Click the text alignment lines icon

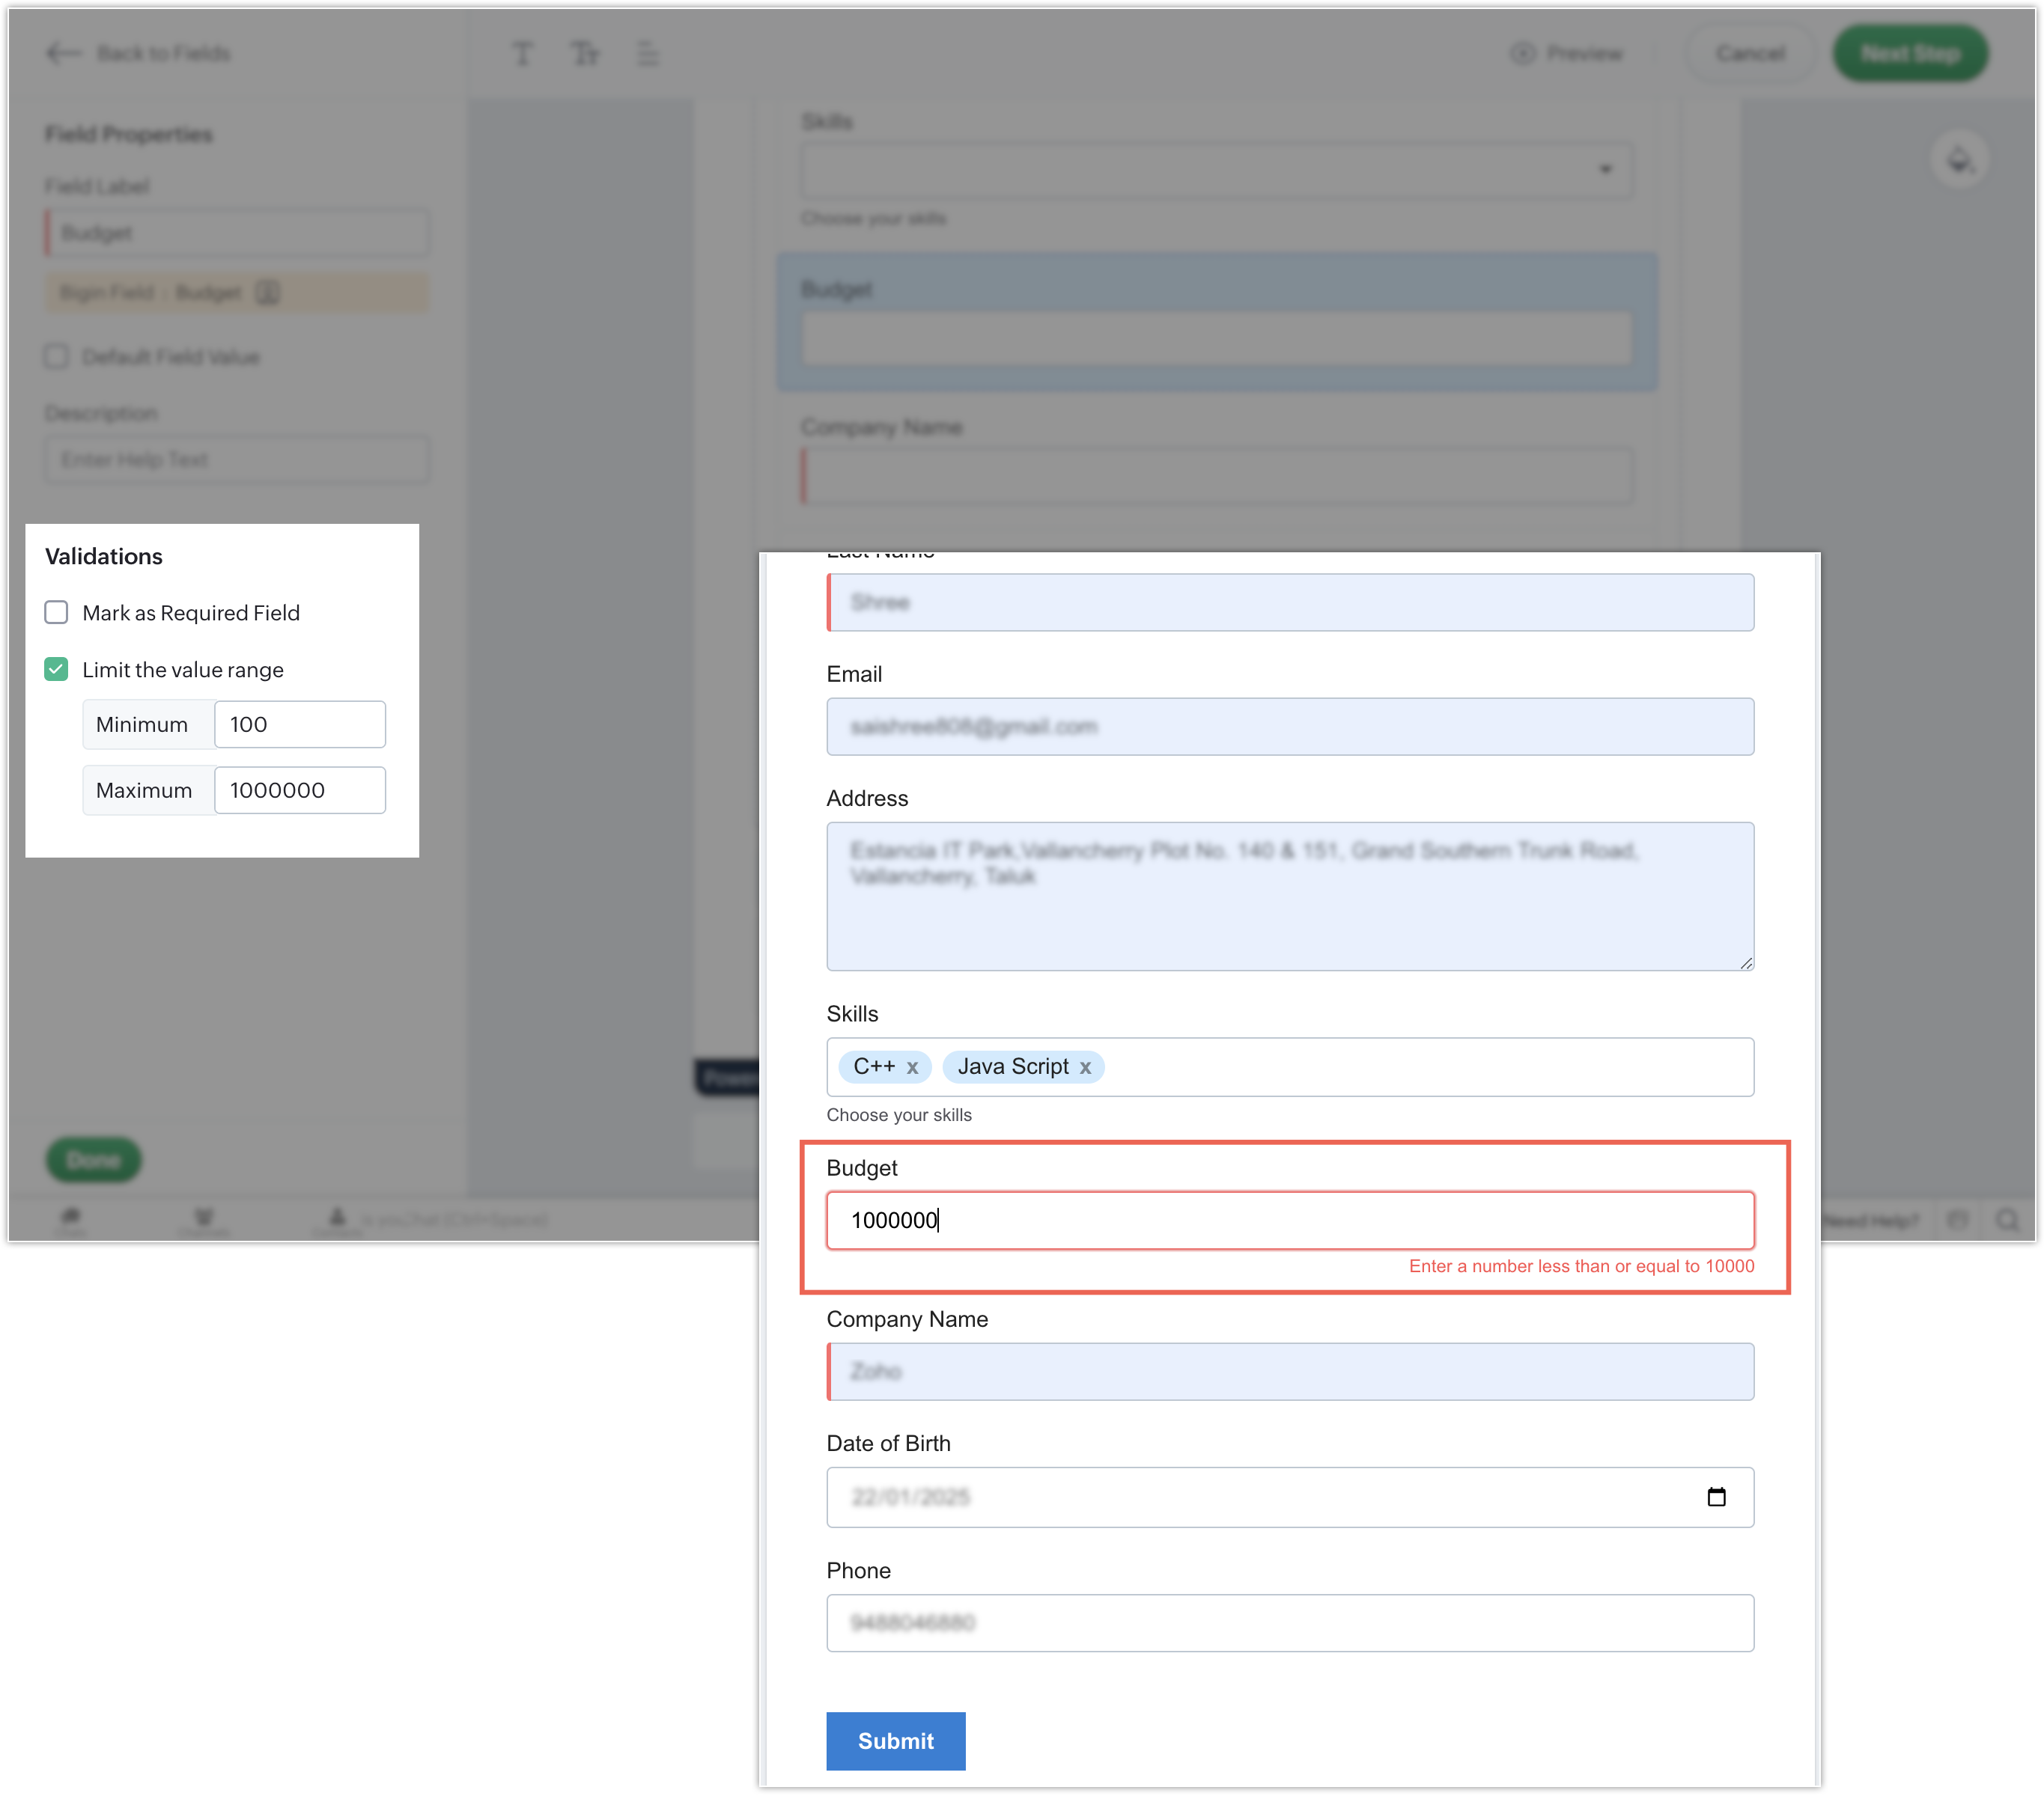pos(648,53)
